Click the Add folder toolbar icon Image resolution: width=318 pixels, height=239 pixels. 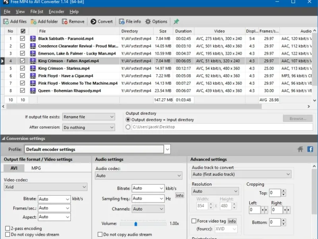tap(33, 22)
